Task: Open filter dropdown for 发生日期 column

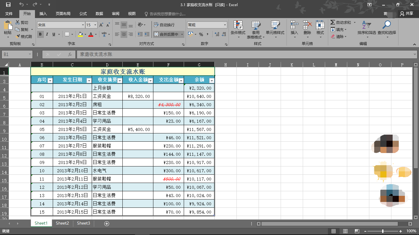Action: pos(89,80)
